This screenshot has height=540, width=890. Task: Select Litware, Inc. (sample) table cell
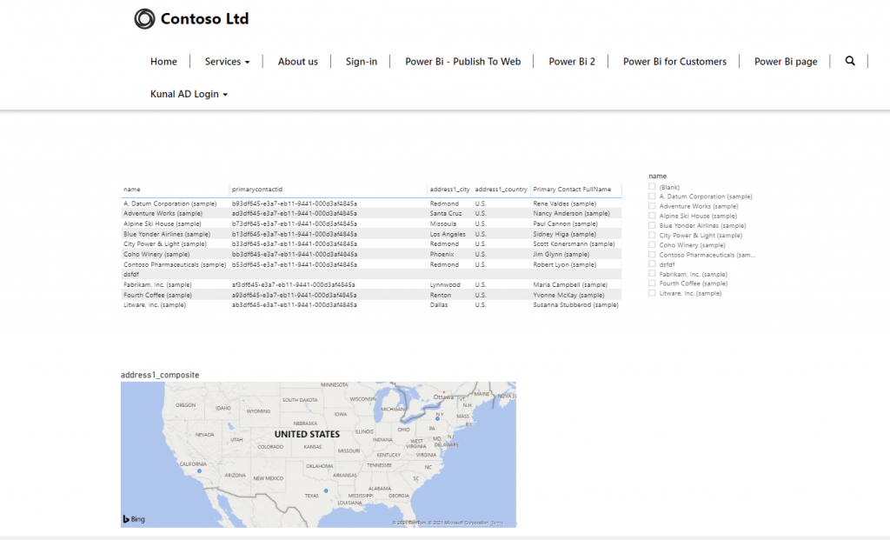coord(155,305)
